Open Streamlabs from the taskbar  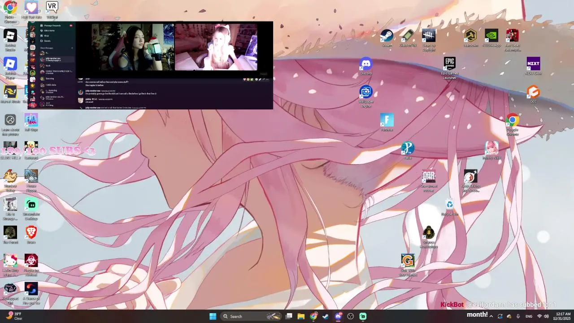pos(363,316)
